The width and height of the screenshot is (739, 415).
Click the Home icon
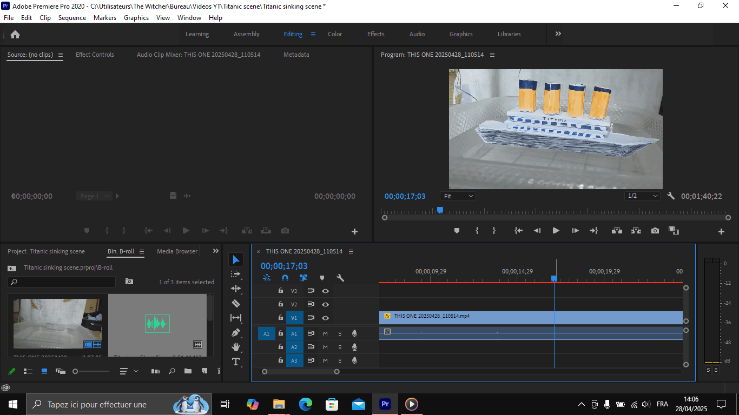tap(15, 34)
